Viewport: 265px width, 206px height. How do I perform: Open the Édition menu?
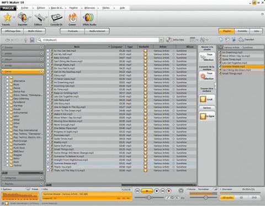tap(41, 8)
